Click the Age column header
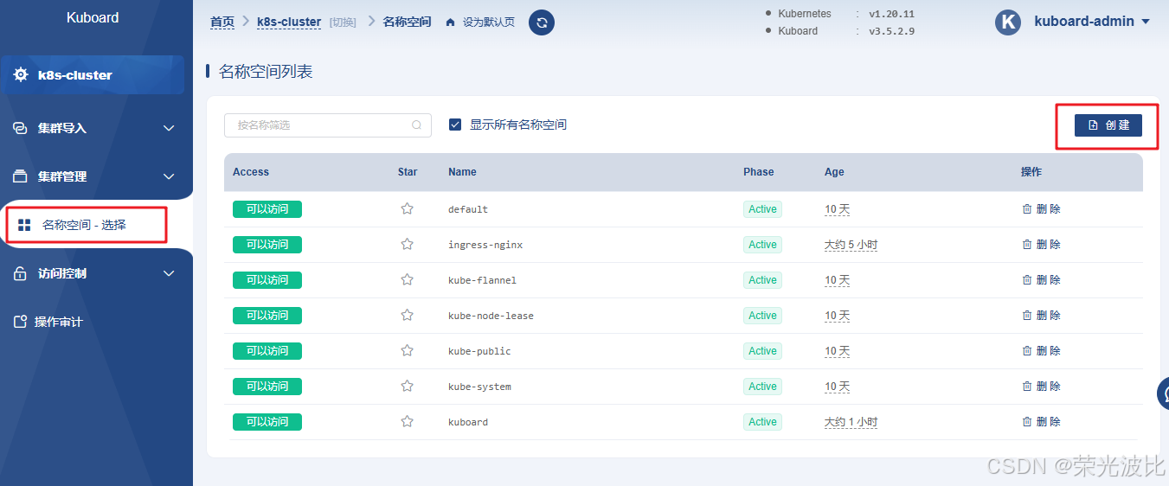The width and height of the screenshot is (1169, 486). pos(834,172)
